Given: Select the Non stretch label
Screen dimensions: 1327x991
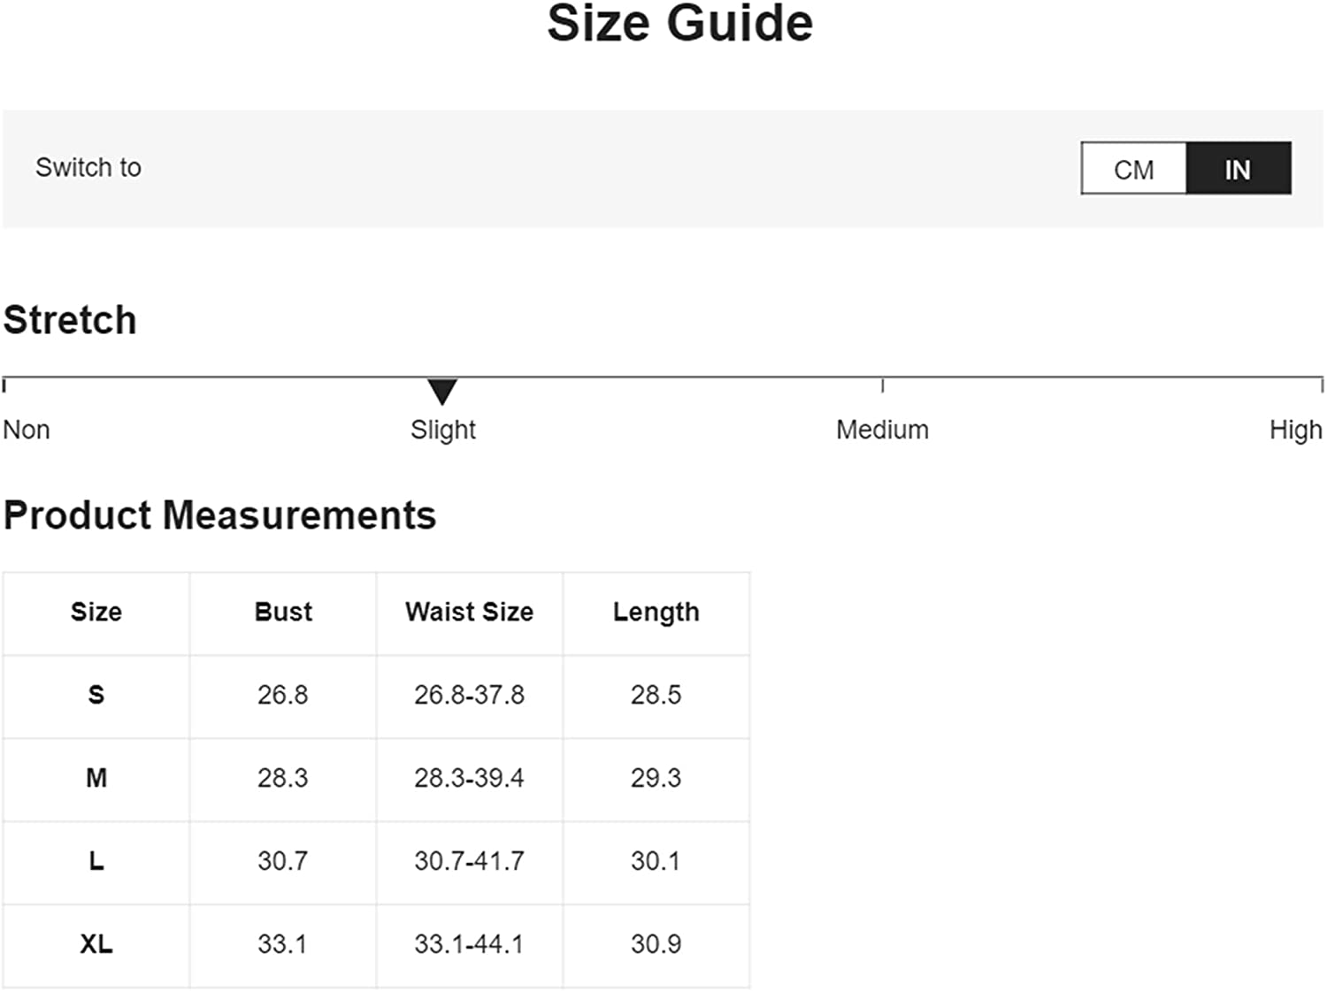Looking at the screenshot, I should tap(27, 430).
